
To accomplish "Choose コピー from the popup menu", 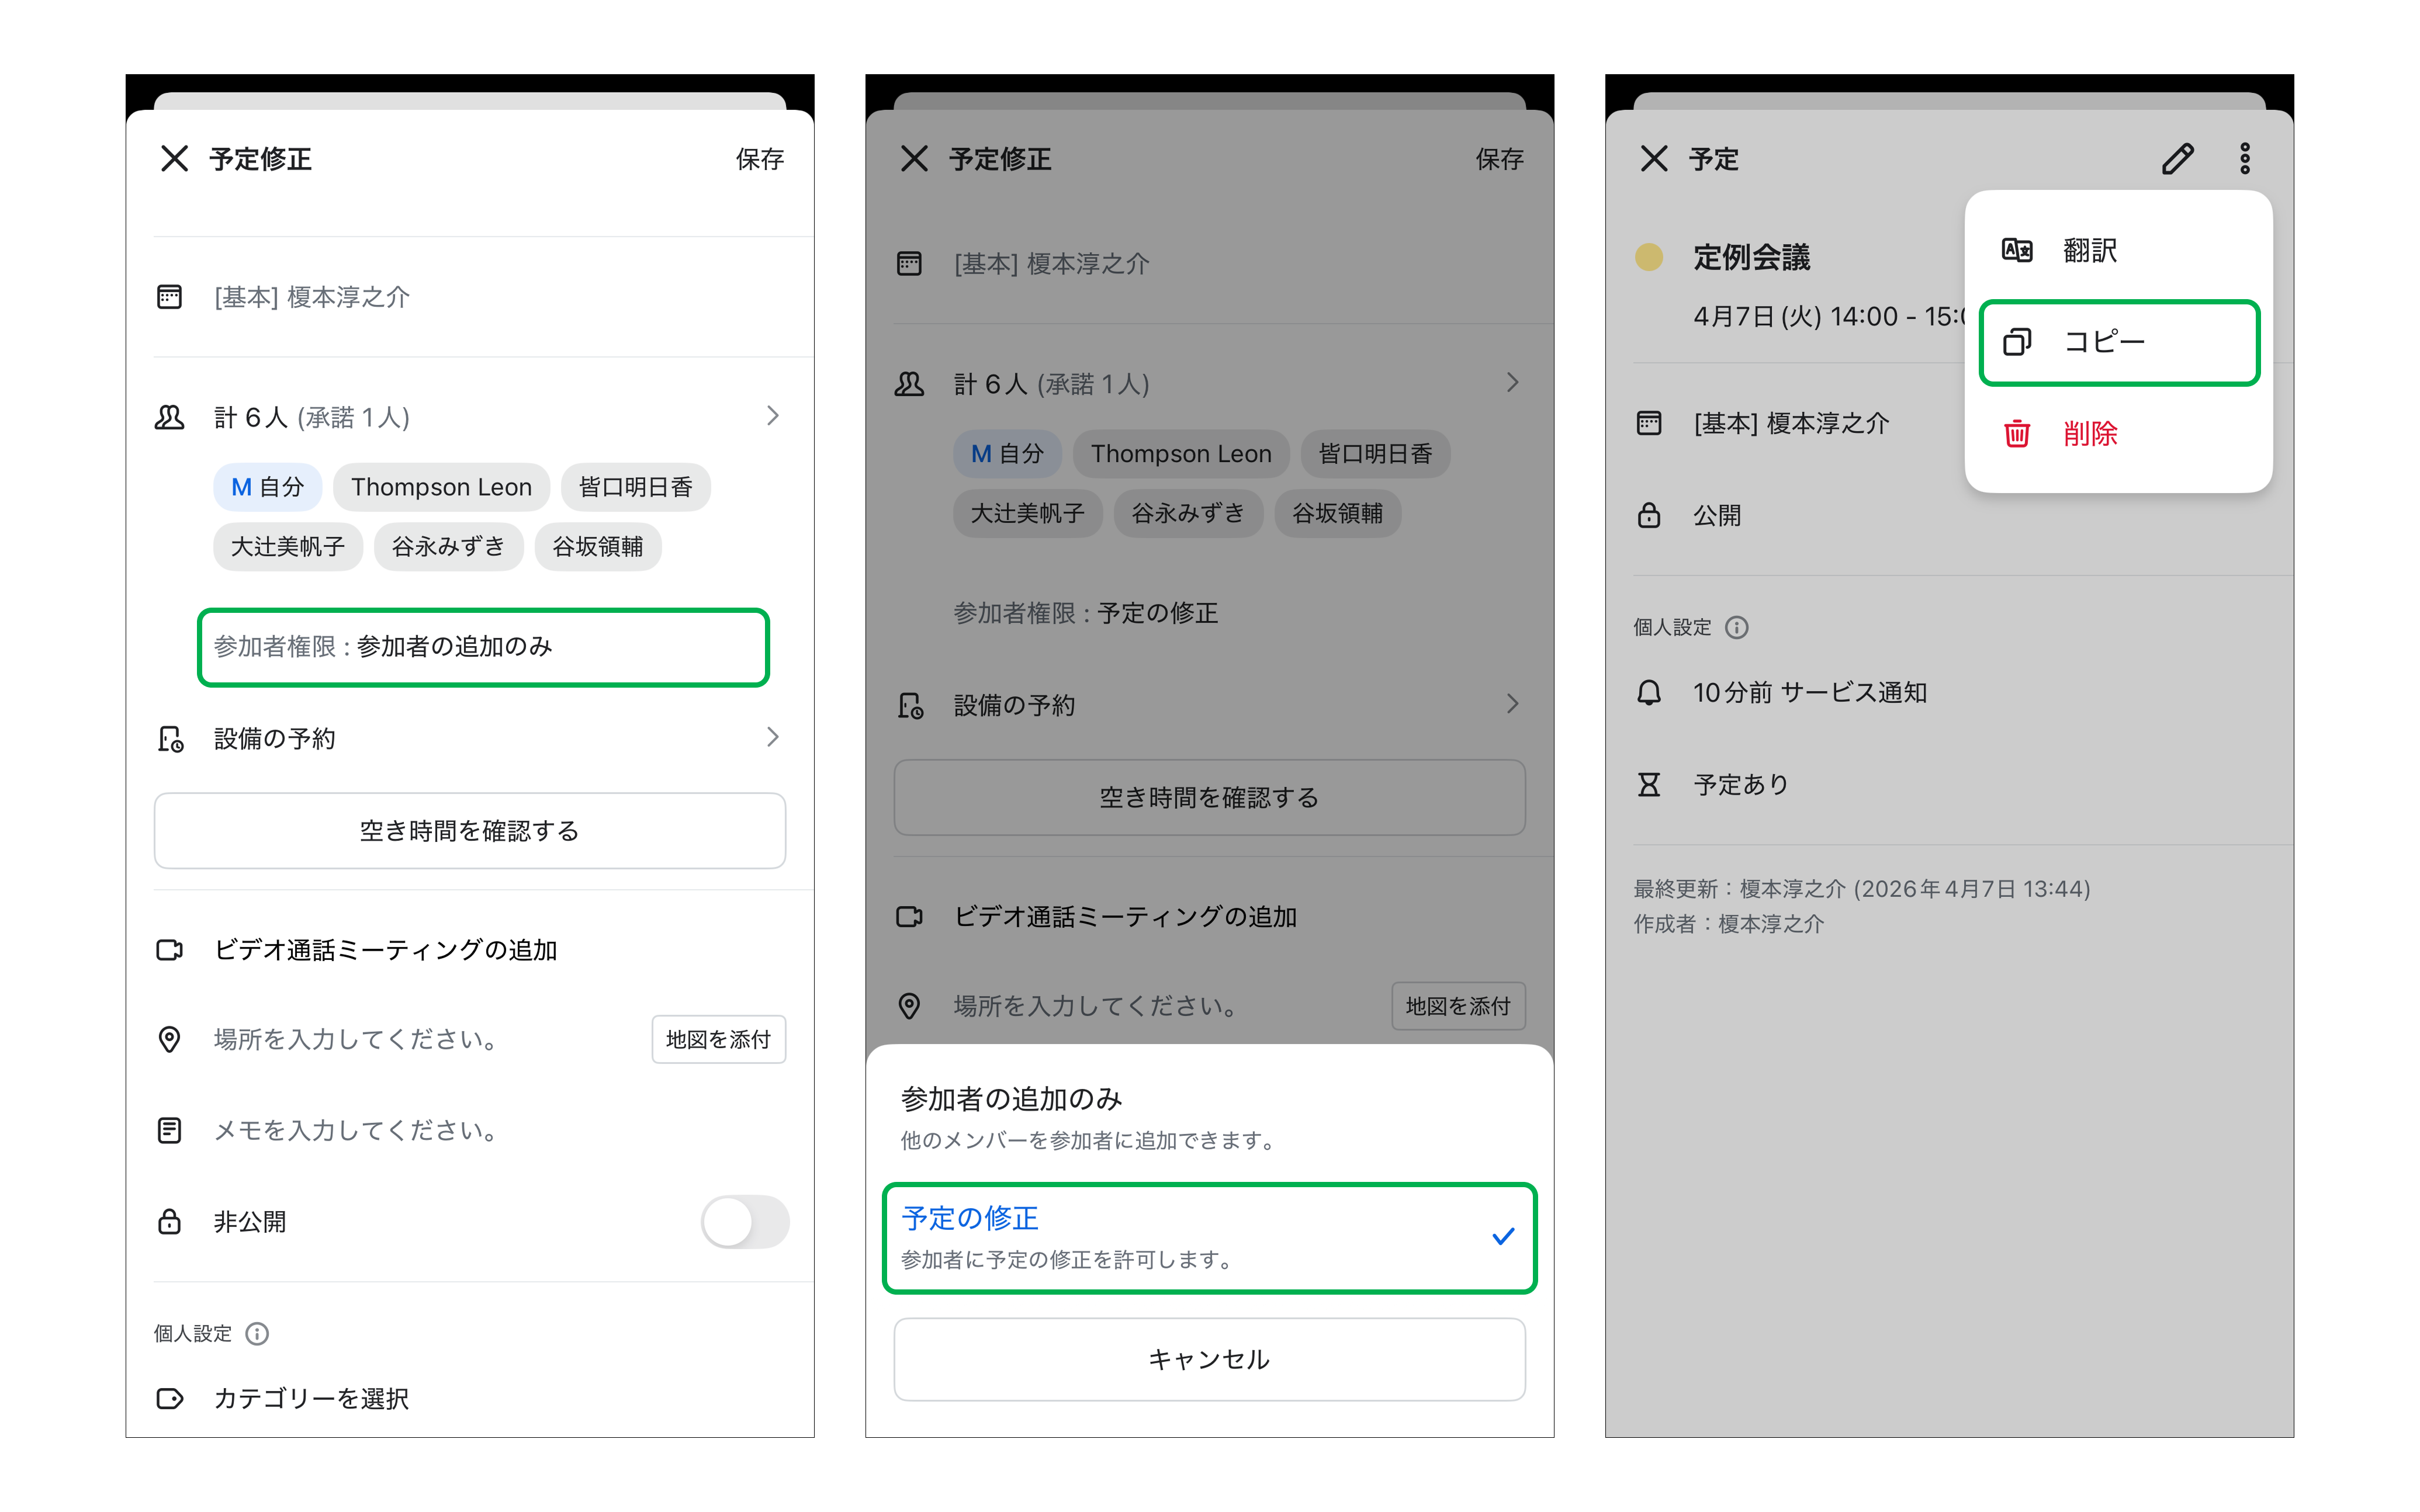I will [2118, 342].
